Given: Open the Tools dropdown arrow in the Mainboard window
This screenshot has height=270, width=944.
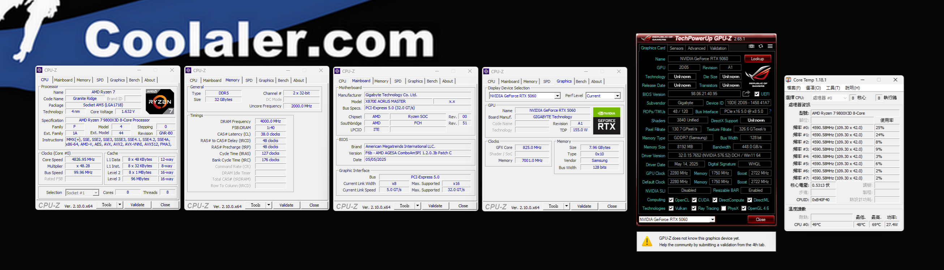Looking at the screenshot, I should (417, 206).
